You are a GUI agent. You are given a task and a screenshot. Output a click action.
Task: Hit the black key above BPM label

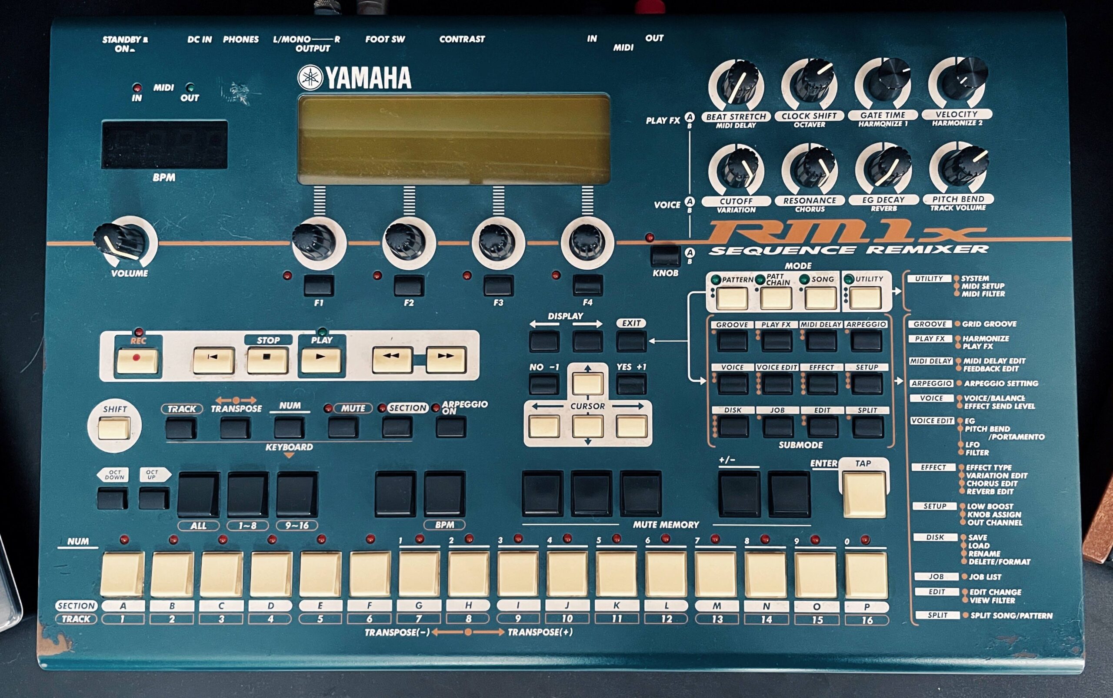click(x=445, y=493)
